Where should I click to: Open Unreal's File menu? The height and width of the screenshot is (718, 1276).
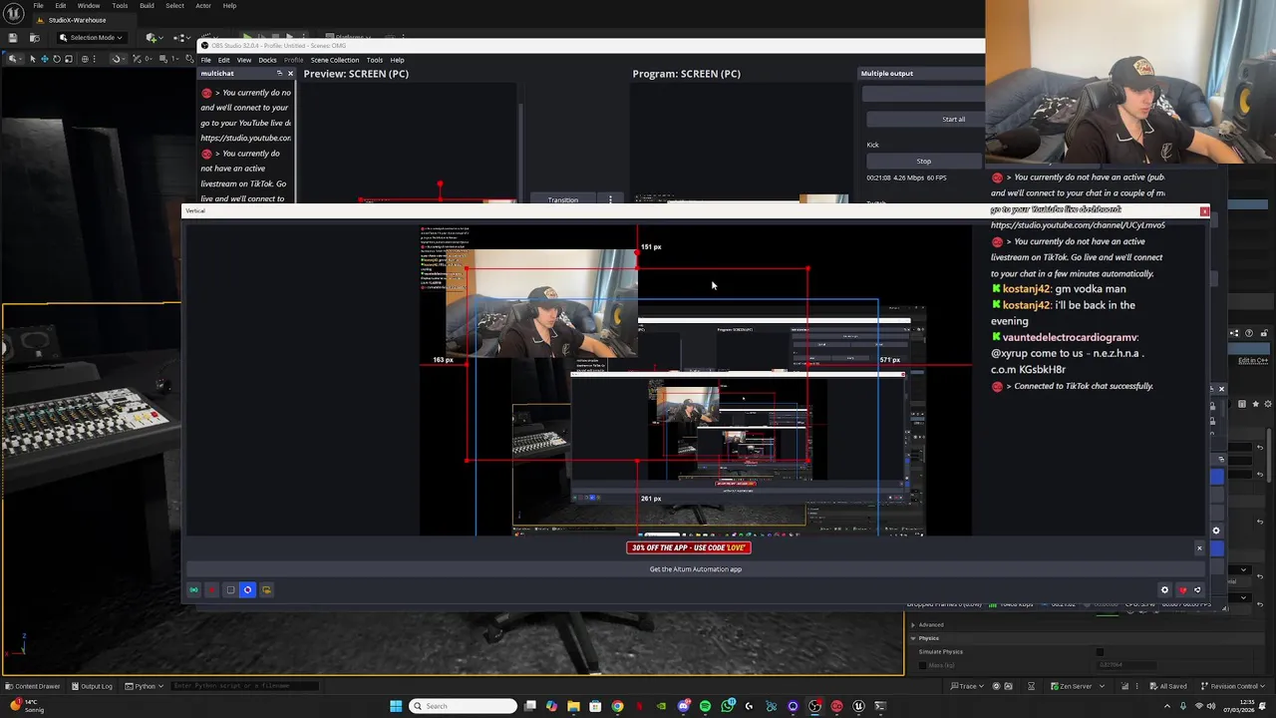[x=38, y=6]
